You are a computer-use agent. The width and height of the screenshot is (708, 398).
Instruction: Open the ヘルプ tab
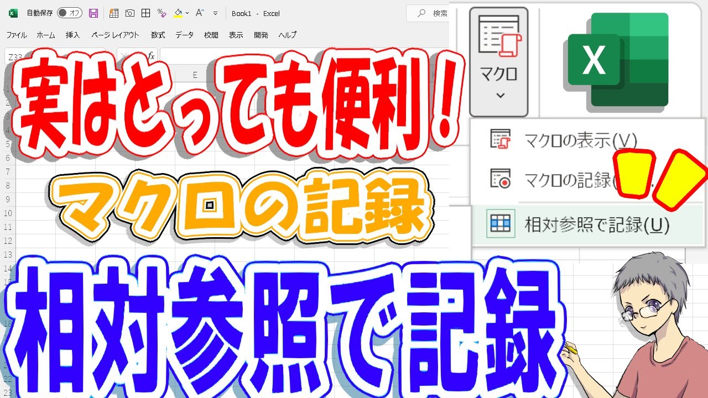(288, 35)
